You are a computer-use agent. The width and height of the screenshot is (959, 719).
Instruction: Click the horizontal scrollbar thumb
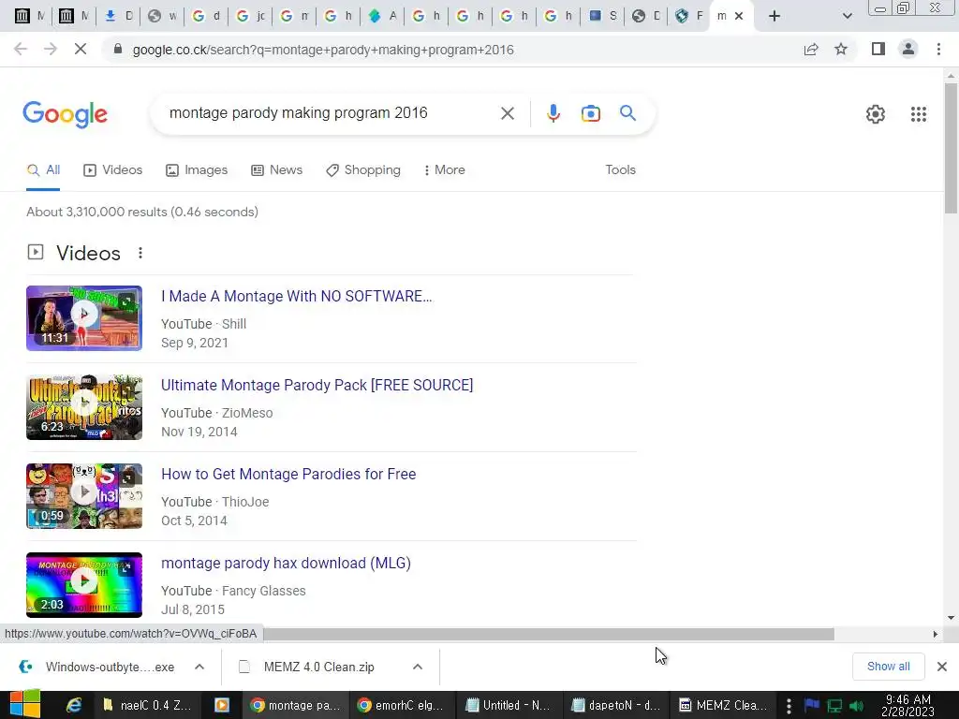point(549,634)
